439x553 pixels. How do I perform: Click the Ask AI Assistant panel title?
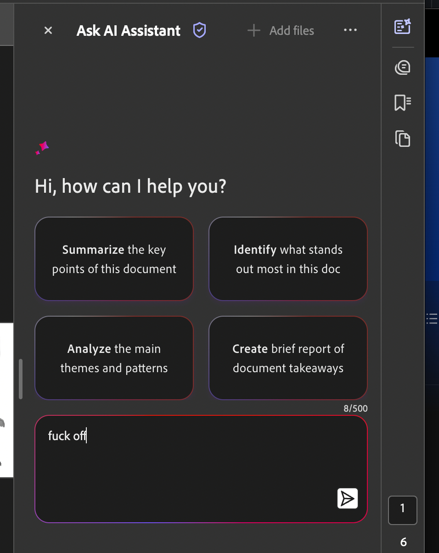129,31
